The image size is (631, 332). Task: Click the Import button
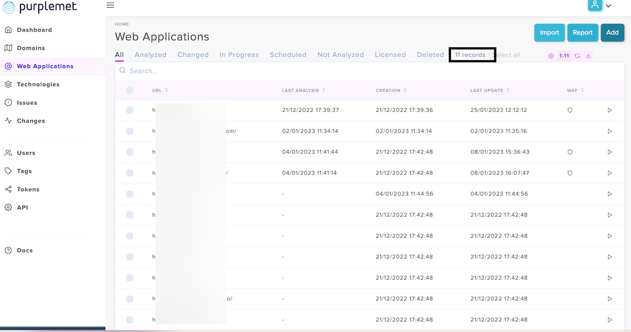(x=549, y=32)
